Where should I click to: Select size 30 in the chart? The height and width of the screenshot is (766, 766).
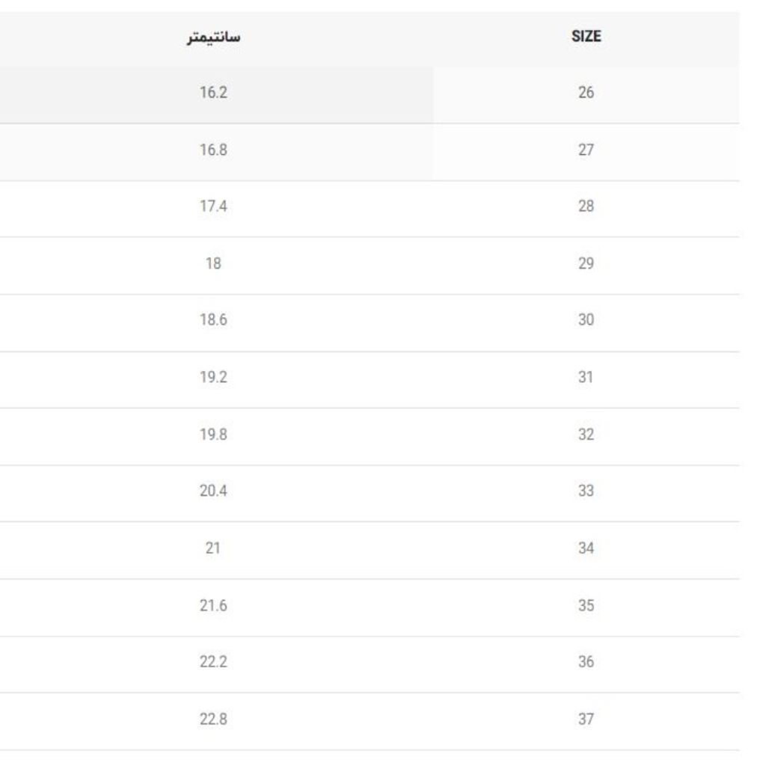point(586,319)
